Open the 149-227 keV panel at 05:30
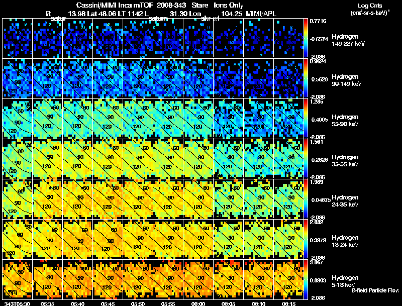This screenshot has height=306, width=402. point(17,38)
